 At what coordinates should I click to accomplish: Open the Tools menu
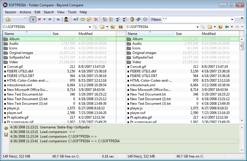[72, 12]
